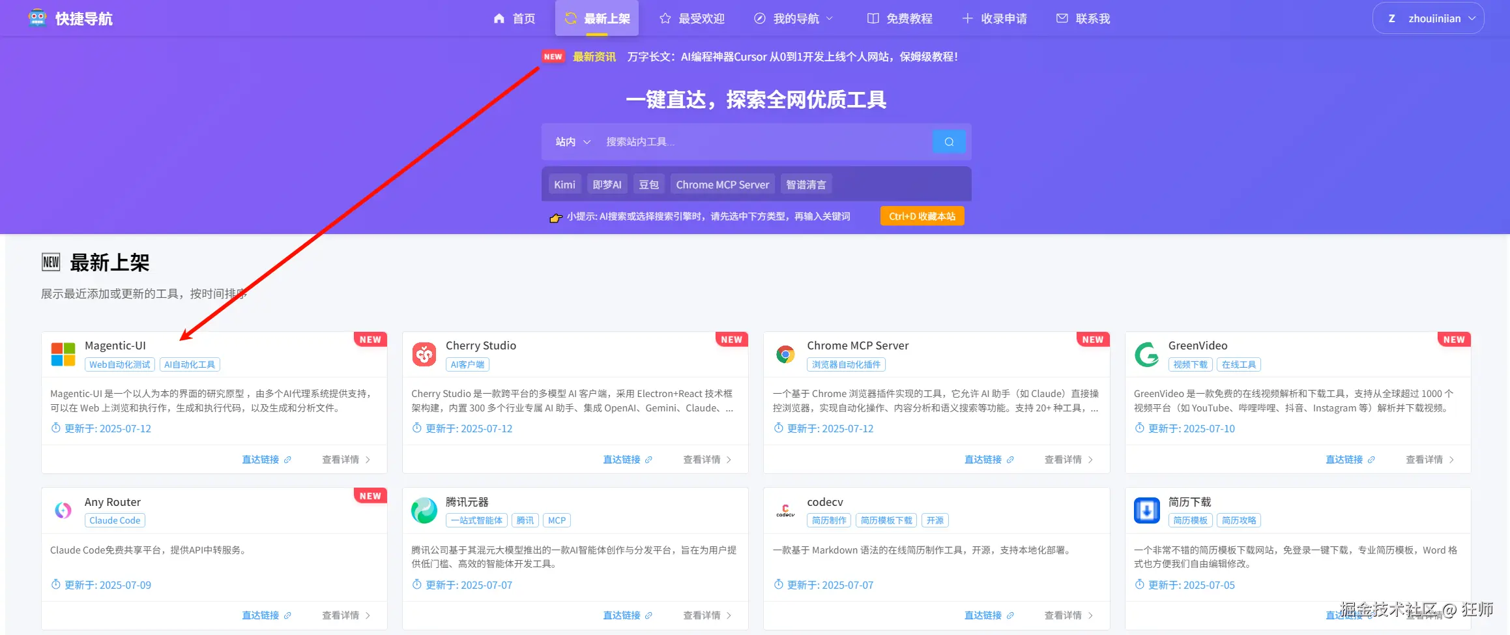Click the GreenVideo logo icon
This screenshot has height=635, width=1510.
click(1146, 355)
